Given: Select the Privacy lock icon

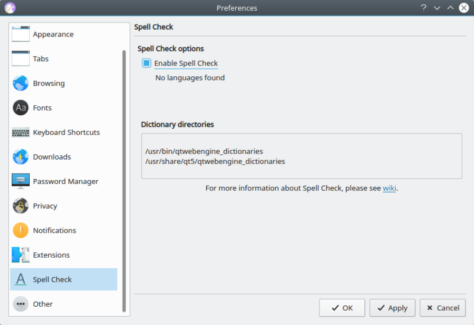Looking at the screenshot, I should pyautogui.click(x=21, y=206).
